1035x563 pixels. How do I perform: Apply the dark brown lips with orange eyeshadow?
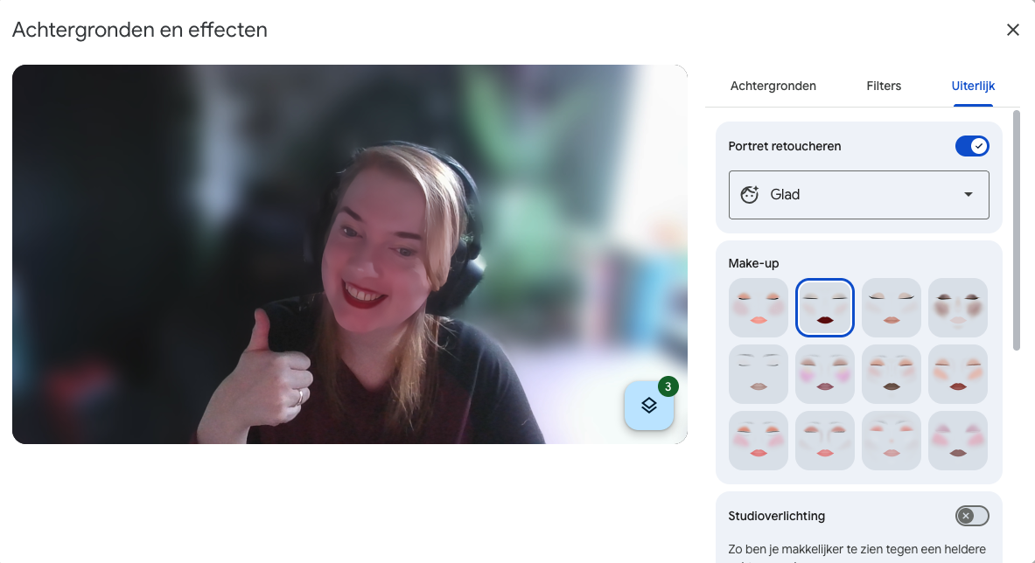(x=892, y=374)
